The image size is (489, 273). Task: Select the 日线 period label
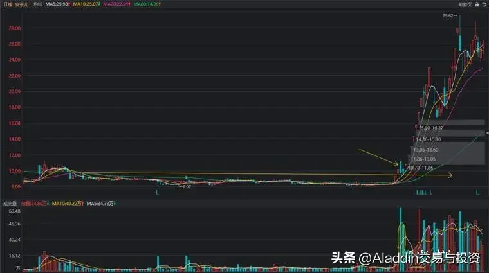pos(8,4)
